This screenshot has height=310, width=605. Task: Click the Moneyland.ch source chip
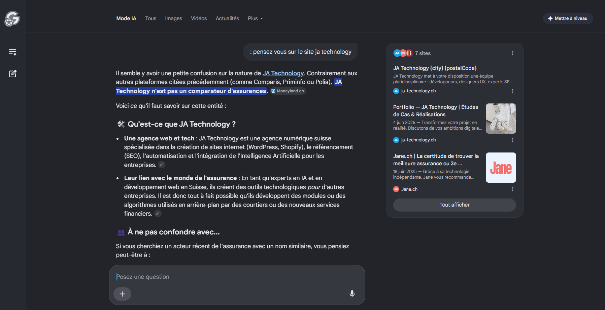(288, 91)
